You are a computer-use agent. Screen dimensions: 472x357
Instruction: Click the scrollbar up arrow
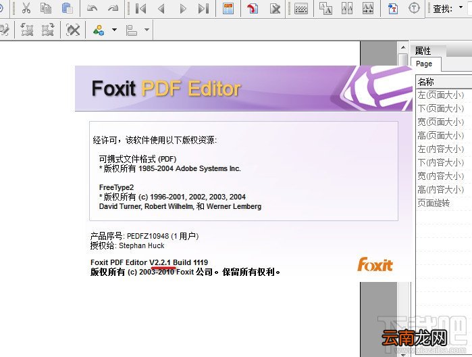coord(402,47)
